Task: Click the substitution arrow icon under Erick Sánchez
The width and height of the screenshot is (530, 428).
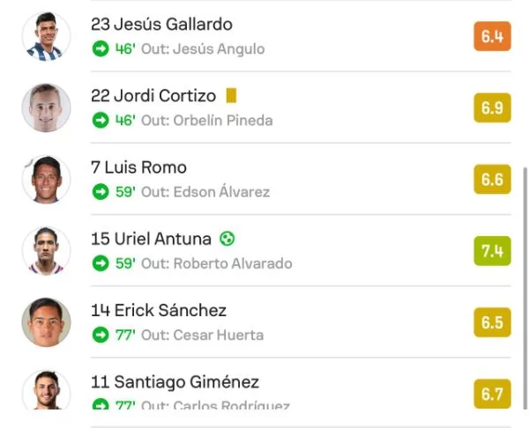Action: pyautogui.click(x=101, y=335)
